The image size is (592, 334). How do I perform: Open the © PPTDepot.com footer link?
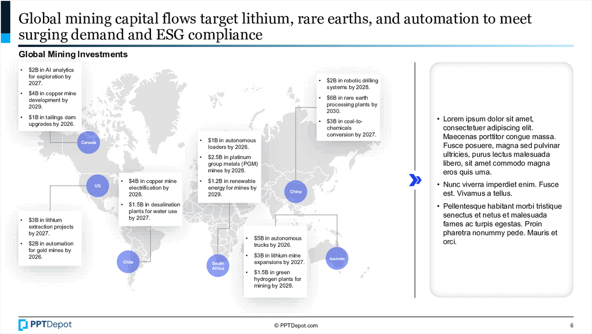coord(296,326)
